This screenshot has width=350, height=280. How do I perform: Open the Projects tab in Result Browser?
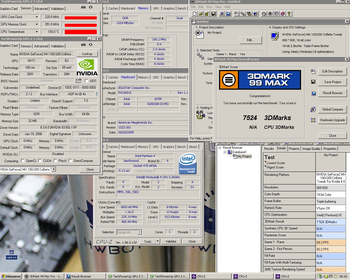294,149
